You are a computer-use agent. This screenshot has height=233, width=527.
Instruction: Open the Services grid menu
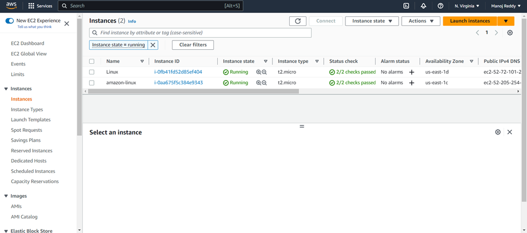pyautogui.click(x=40, y=6)
